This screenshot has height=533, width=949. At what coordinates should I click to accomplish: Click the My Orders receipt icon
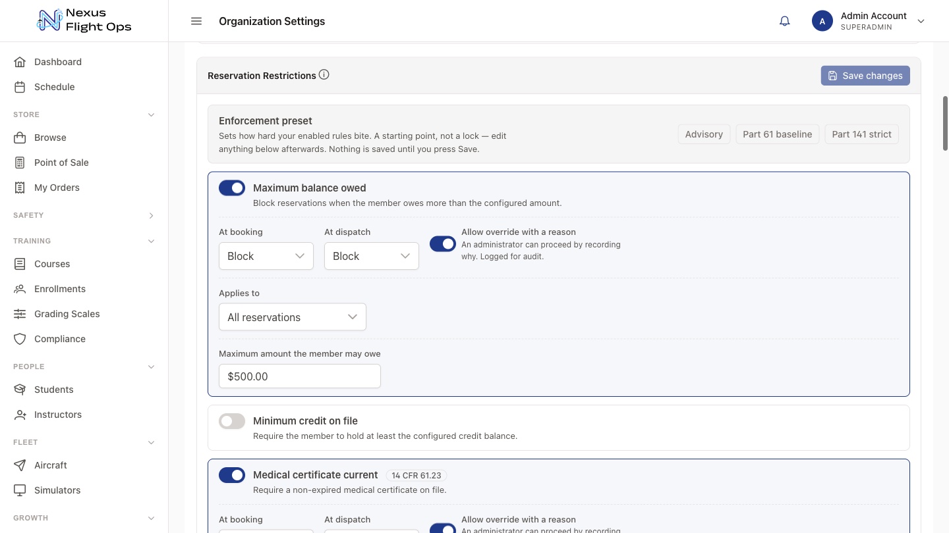click(x=20, y=188)
